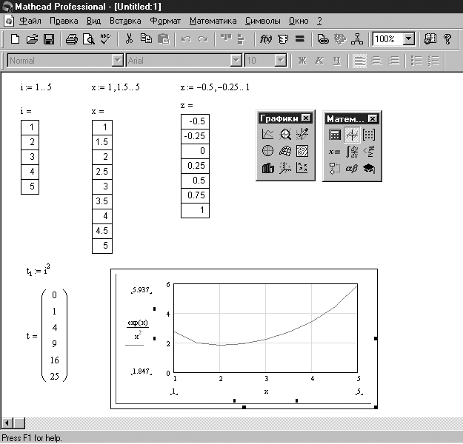Click the Help question mark icon
The image size is (463, 444).
coord(447,39)
